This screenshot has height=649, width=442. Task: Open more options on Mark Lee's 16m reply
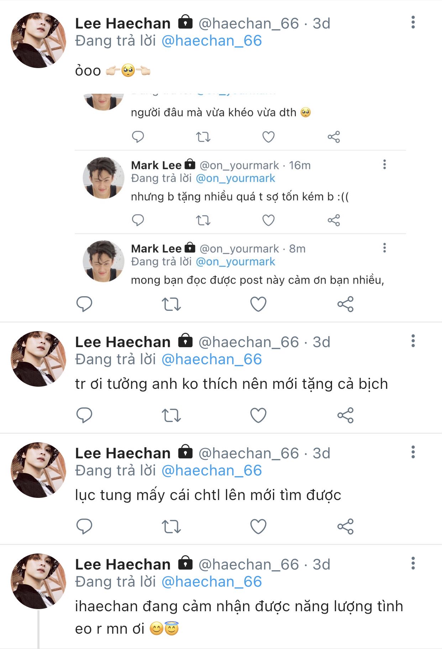384,165
